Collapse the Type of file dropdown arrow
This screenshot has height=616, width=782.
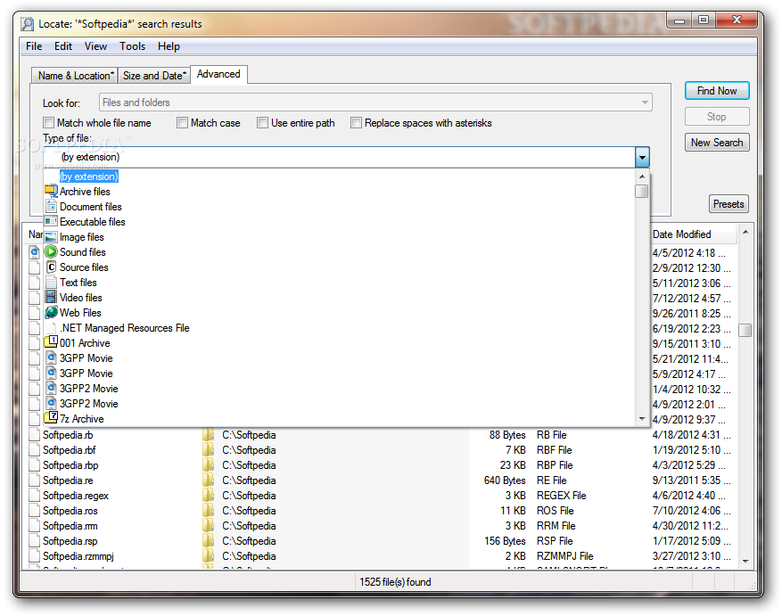coord(642,157)
